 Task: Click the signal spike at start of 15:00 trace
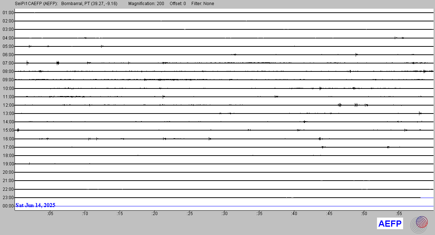(x=18, y=130)
